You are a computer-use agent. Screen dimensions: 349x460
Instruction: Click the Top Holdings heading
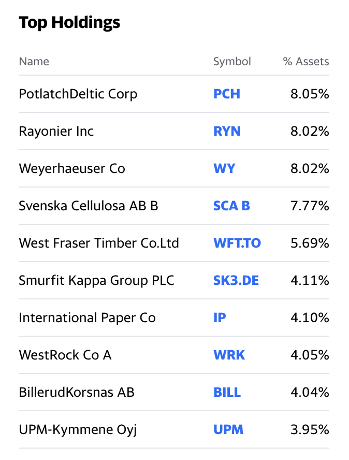(x=69, y=23)
